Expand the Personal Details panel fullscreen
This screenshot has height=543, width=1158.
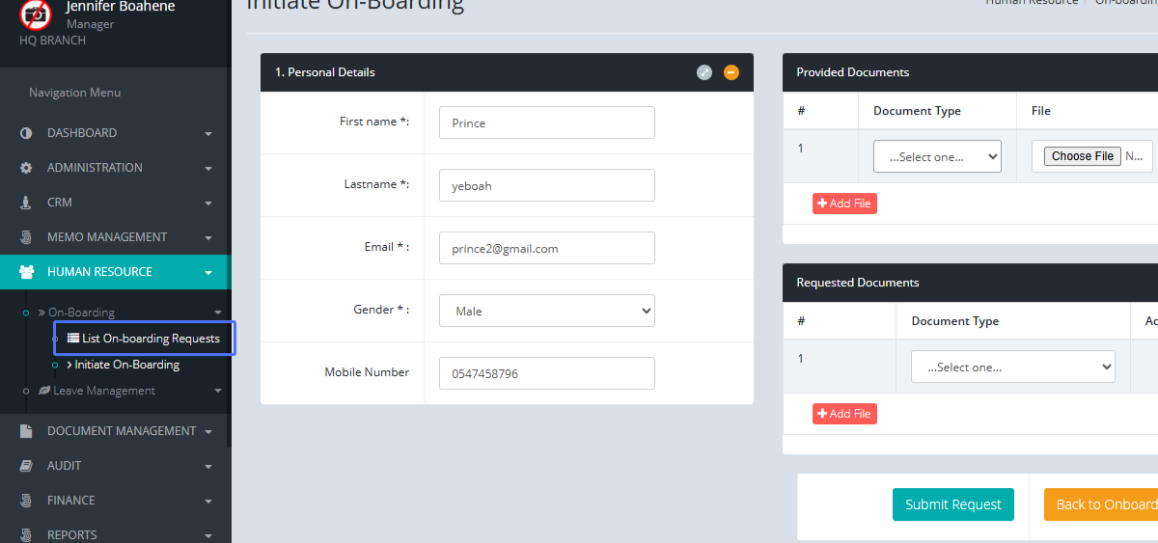point(704,72)
